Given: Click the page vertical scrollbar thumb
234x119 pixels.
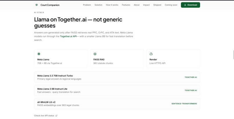Looking at the screenshot, I should [x=233, y=55].
